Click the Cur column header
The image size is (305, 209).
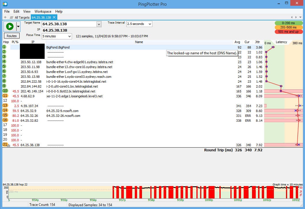point(247,42)
